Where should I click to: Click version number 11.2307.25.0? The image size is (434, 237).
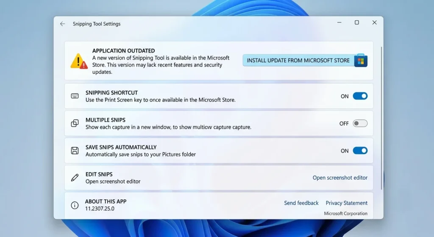pos(100,209)
